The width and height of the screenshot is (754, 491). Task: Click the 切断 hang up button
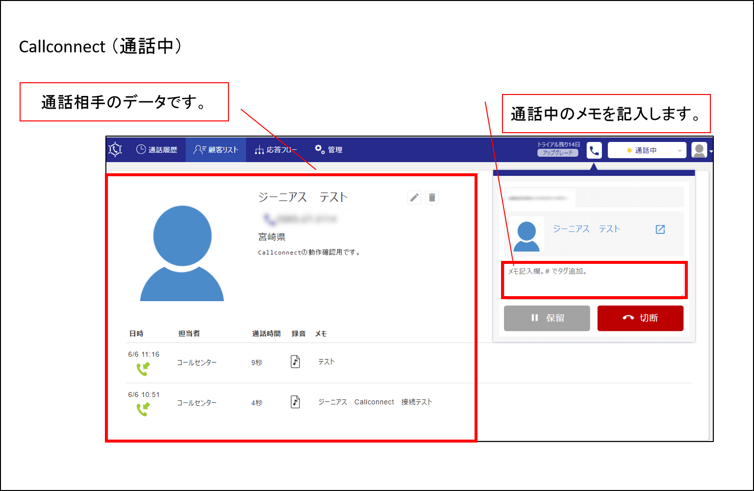coord(640,318)
